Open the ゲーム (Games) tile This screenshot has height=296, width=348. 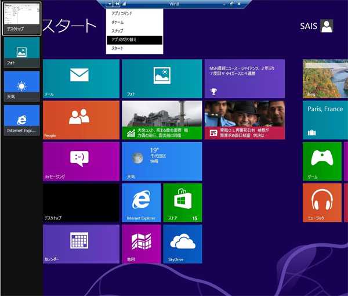pos(322,161)
